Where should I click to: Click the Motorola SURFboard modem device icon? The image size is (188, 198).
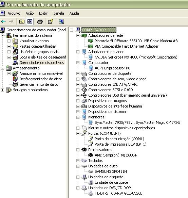90,41
